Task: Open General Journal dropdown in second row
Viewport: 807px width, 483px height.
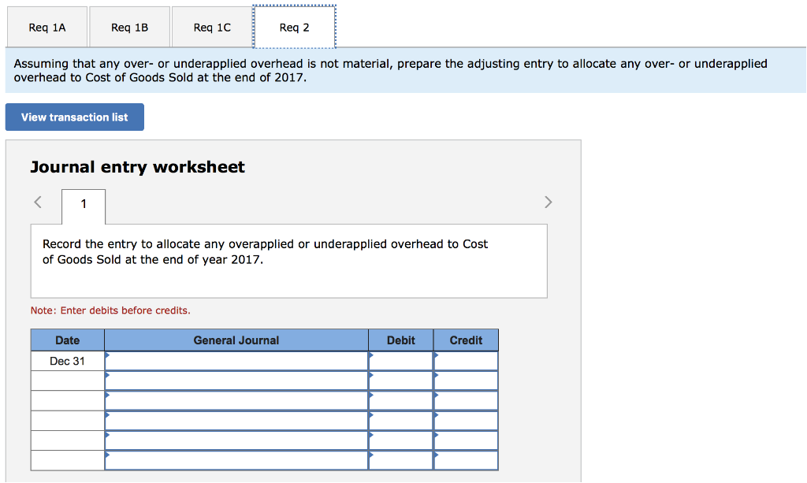Action: [236, 381]
